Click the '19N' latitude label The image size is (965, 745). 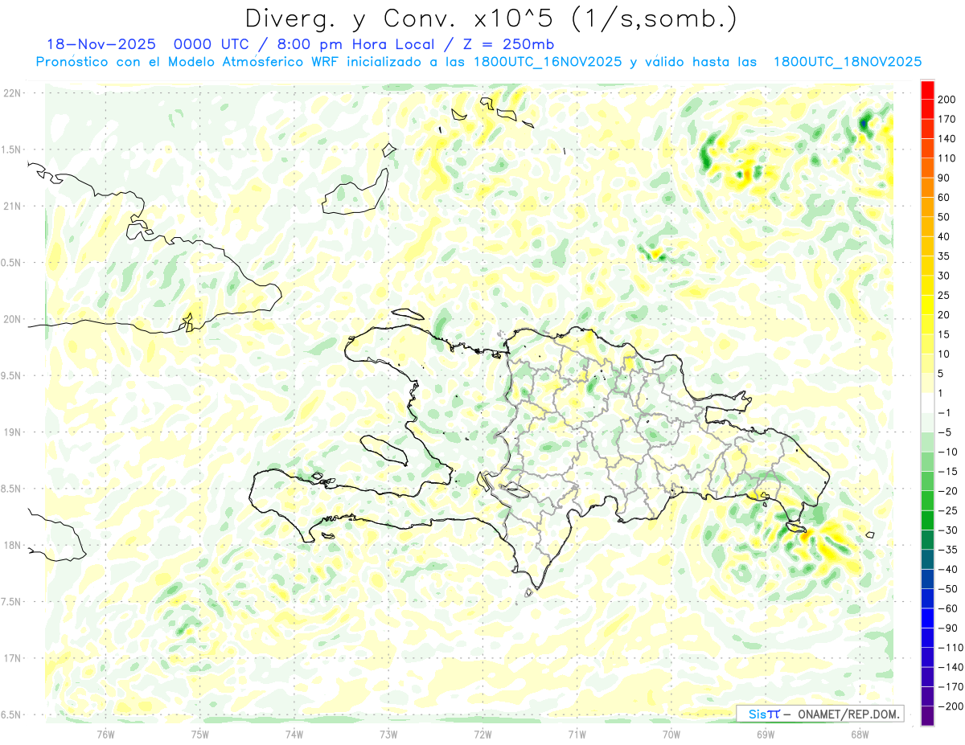[13, 432]
